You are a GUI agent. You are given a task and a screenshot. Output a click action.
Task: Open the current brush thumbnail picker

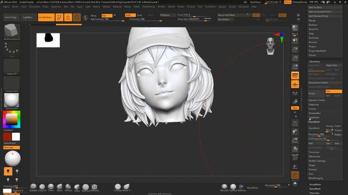tap(11, 32)
